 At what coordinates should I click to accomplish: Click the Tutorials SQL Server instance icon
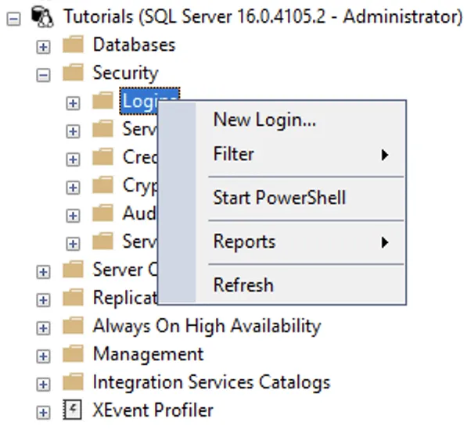tap(43, 16)
